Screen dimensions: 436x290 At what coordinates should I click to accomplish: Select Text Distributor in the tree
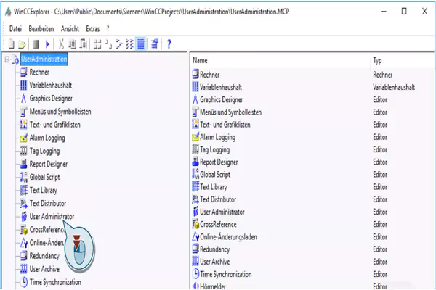pos(48,204)
